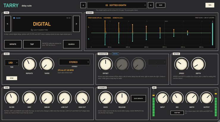220x122 pixels.
Task: Go to previous preset with left arrow
Action: (83, 5)
